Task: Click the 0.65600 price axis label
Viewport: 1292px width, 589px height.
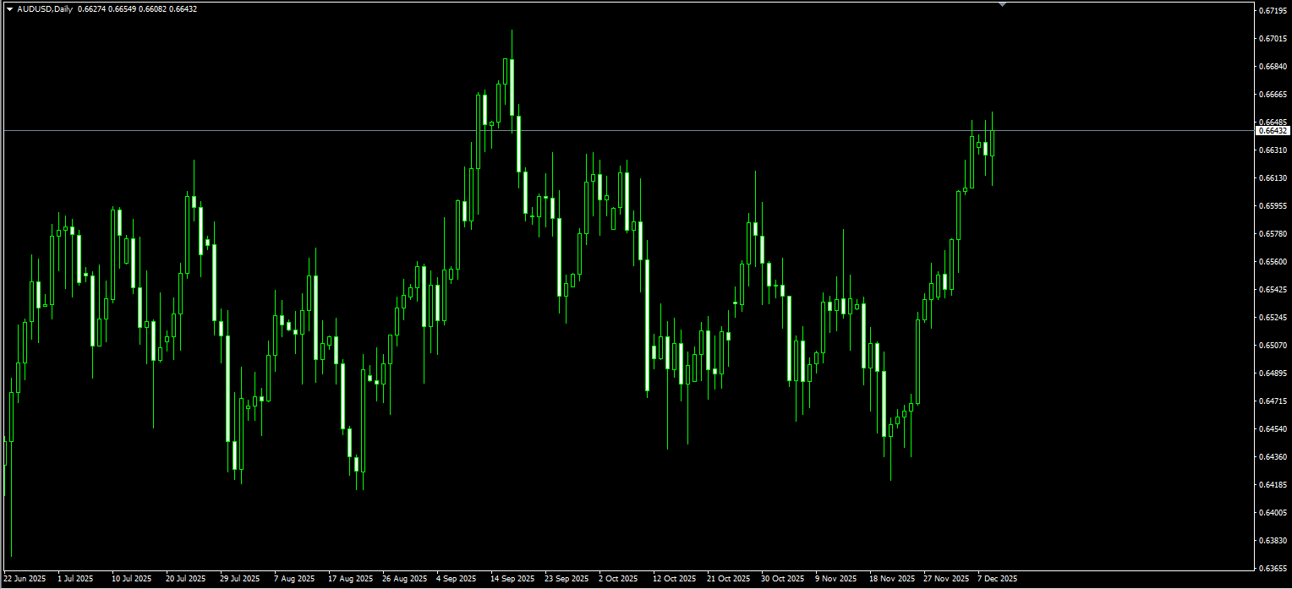Action: pos(1273,262)
